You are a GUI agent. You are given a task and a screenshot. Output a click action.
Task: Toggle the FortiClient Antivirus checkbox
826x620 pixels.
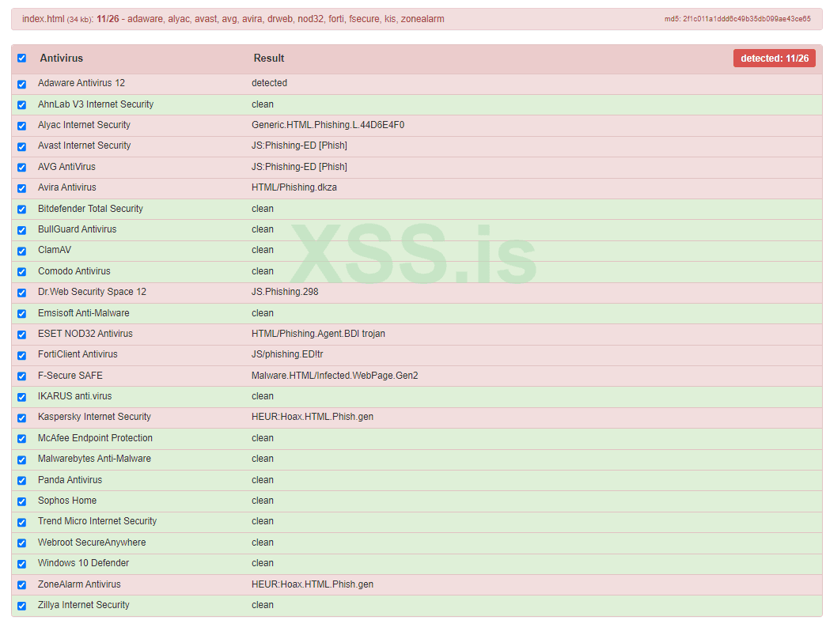click(21, 355)
